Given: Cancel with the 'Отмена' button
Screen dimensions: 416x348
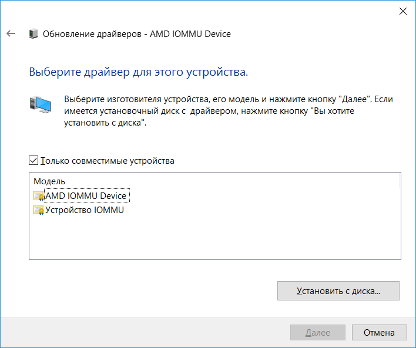Looking at the screenshot, I should point(379,333).
